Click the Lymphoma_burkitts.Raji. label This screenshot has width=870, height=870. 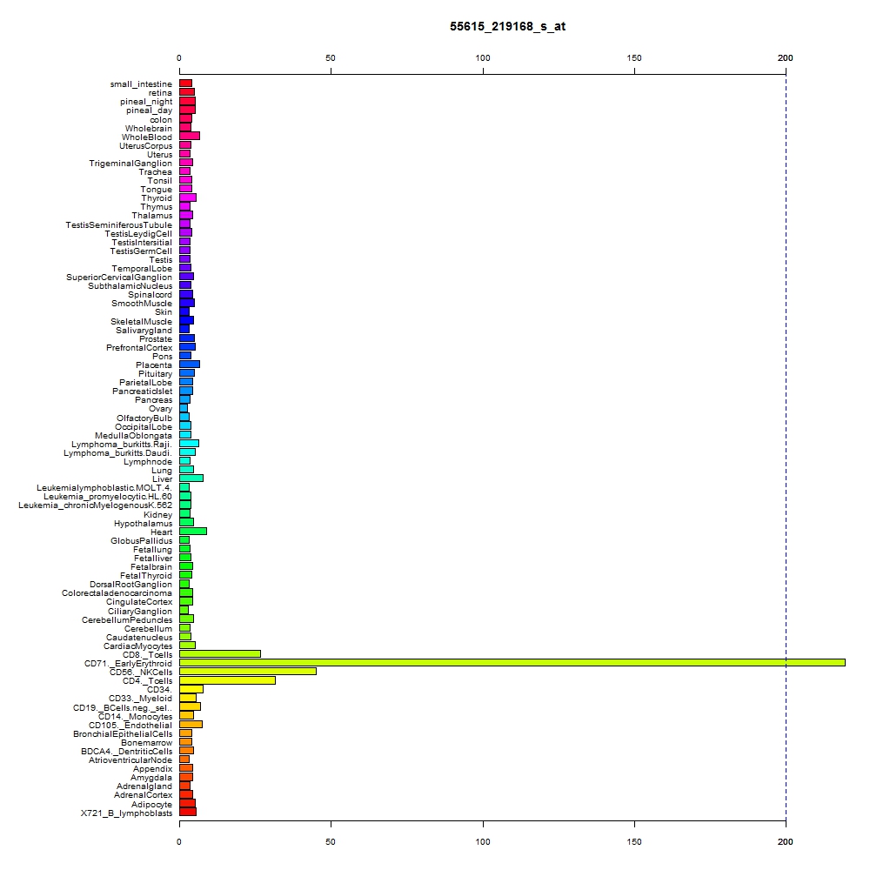point(122,445)
